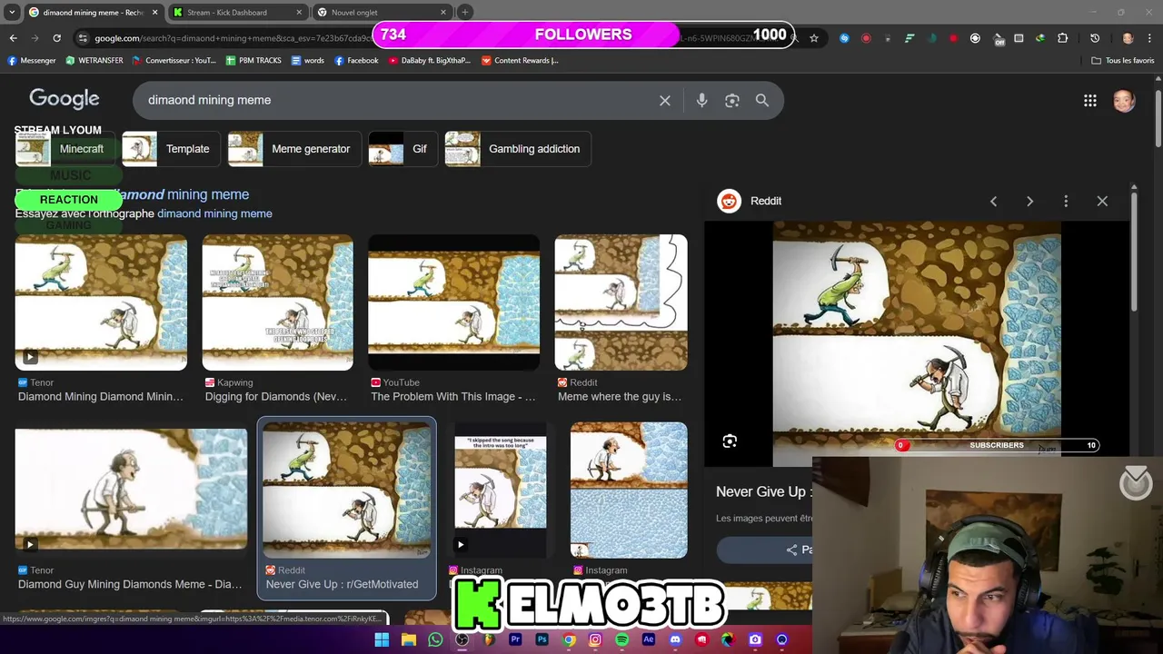Open Messenger bookmark
The image size is (1163, 654).
(x=32, y=61)
